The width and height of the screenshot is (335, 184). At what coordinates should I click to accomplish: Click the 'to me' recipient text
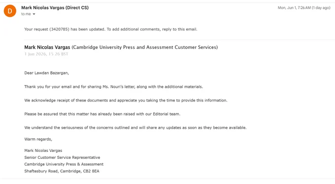[26, 14]
